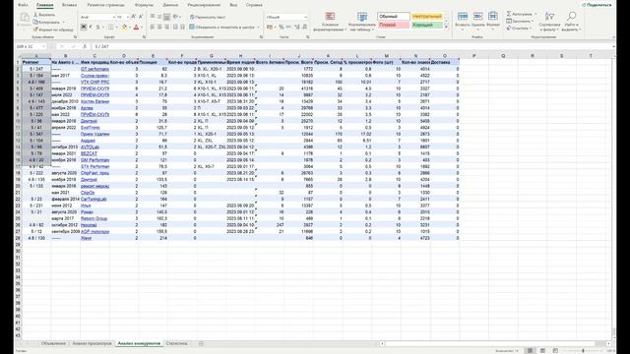
Task: Open the Font group dialog launcher
Action: [144, 37]
